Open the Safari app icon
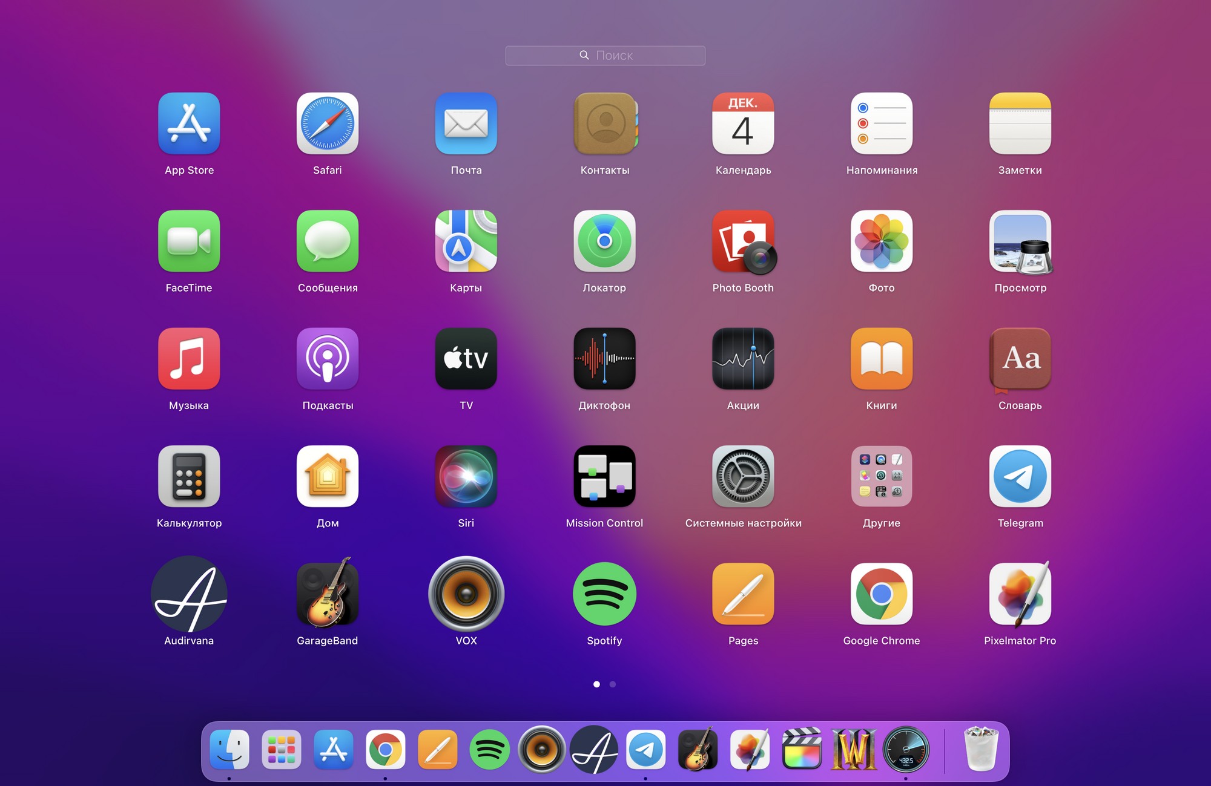The image size is (1211, 786). click(x=327, y=123)
